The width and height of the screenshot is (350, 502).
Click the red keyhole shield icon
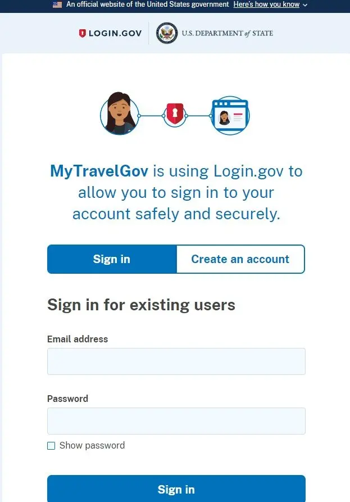pos(175,114)
